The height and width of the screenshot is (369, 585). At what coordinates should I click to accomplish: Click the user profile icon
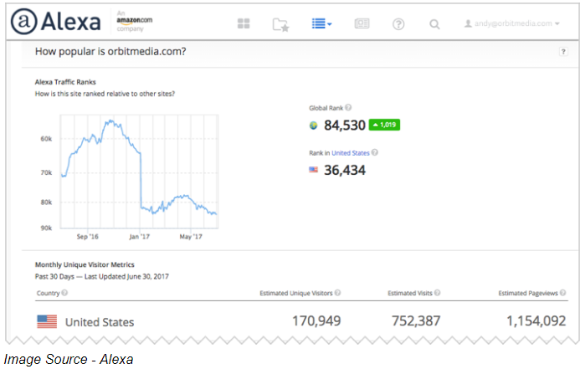[x=468, y=23]
